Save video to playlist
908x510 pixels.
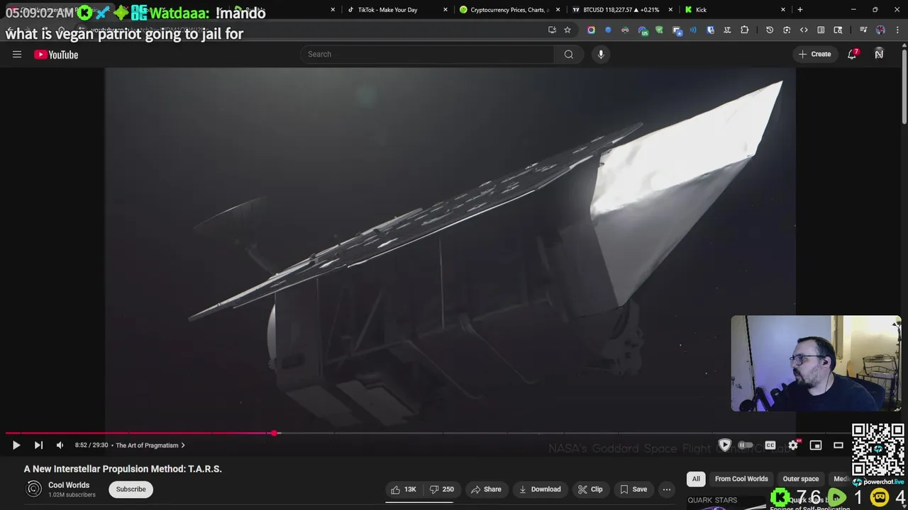click(633, 489)
